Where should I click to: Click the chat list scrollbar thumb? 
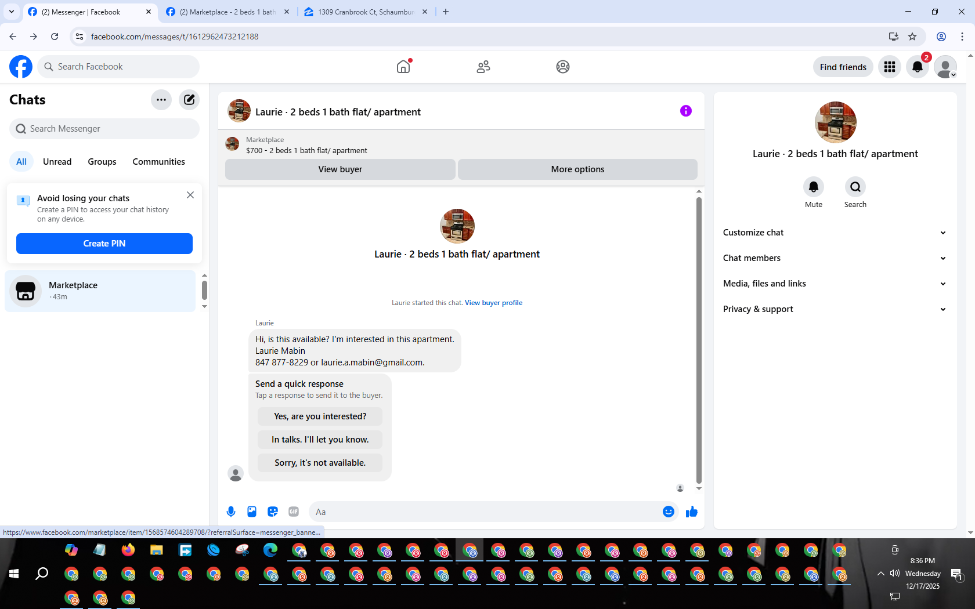pyautogui.click(x=204, y=290)
